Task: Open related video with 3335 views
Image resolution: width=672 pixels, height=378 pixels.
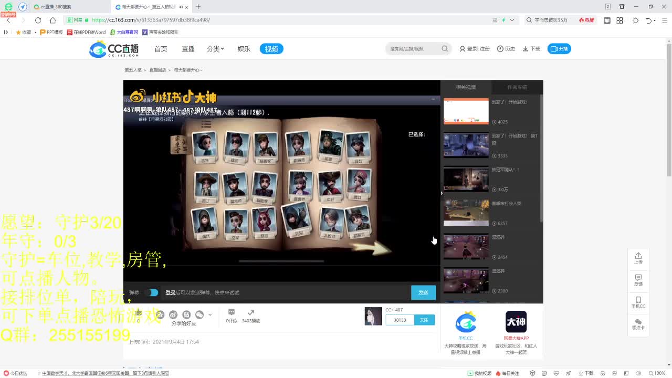Action: pyautogui.click(x=466, y=145)
